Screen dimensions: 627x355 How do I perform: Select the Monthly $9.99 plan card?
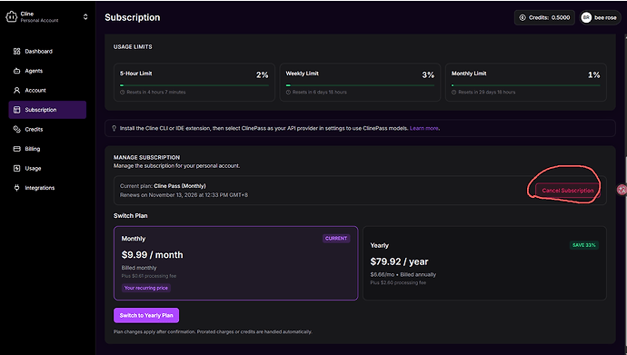click(236, 263)
